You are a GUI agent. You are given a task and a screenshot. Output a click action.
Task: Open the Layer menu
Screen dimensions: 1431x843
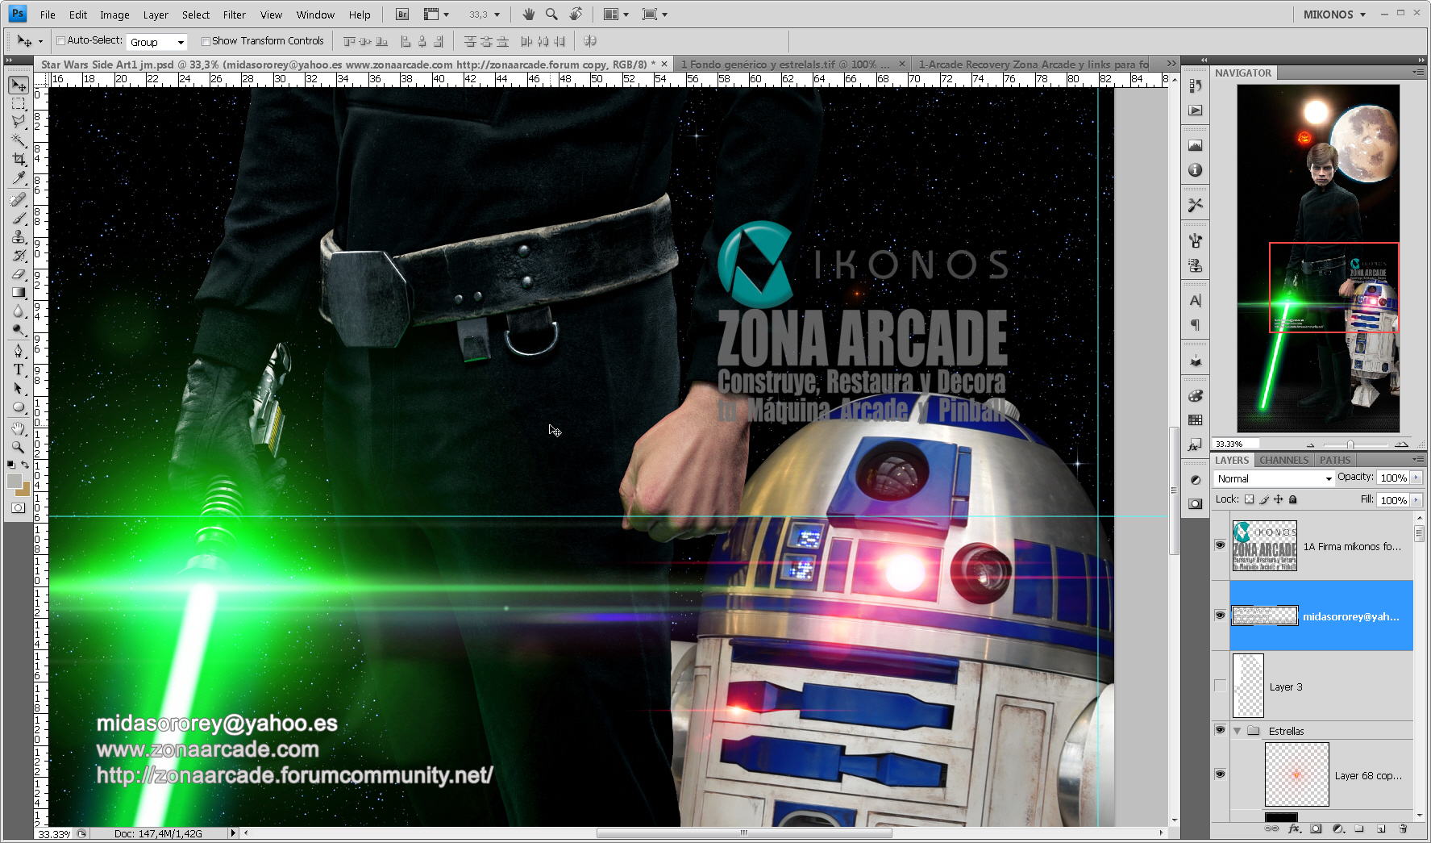click(156, 15)
